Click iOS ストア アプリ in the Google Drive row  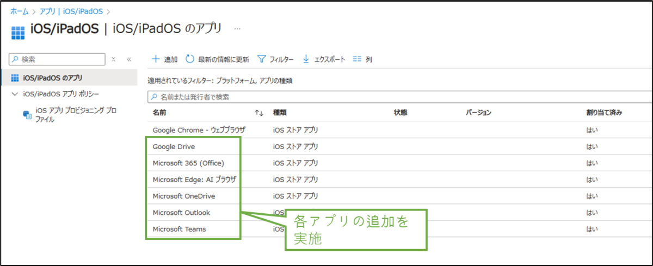click(295, 146)
